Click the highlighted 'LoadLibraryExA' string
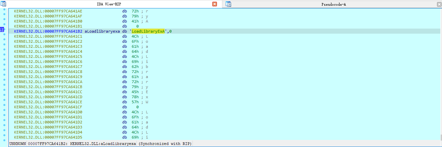 point(148,31)
